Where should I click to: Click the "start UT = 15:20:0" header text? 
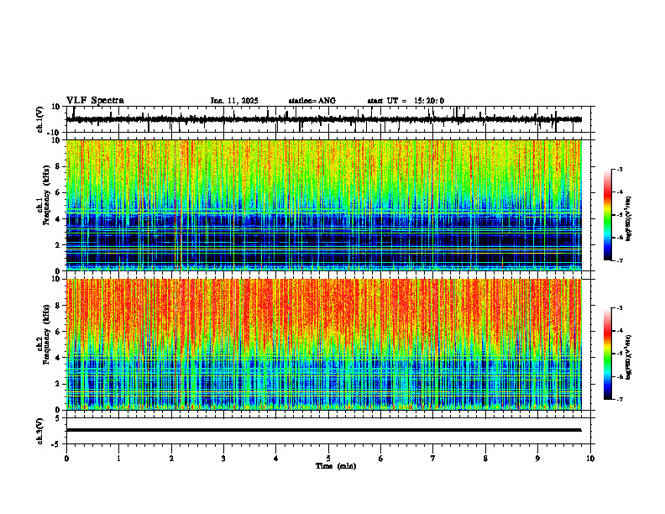pos(406,101)
